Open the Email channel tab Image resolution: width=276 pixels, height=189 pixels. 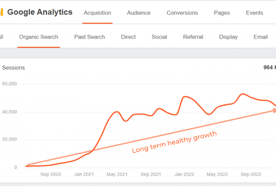pos(260,37)
